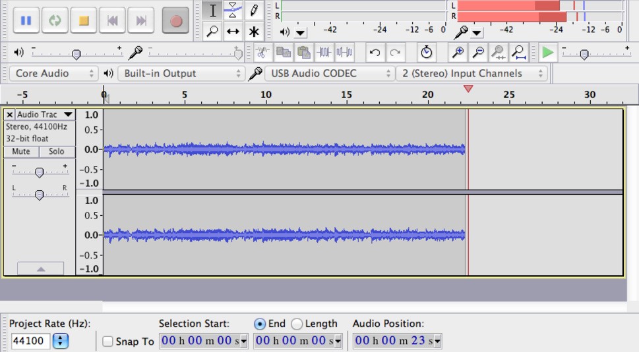Select the Length radio button

(297, 324)
